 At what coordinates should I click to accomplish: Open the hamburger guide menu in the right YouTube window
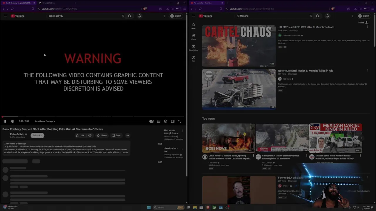tap(193, 16)
